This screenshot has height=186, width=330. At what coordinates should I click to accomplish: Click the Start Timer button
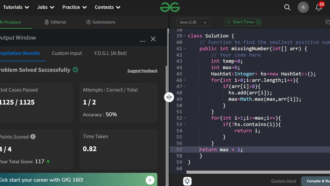243,22
